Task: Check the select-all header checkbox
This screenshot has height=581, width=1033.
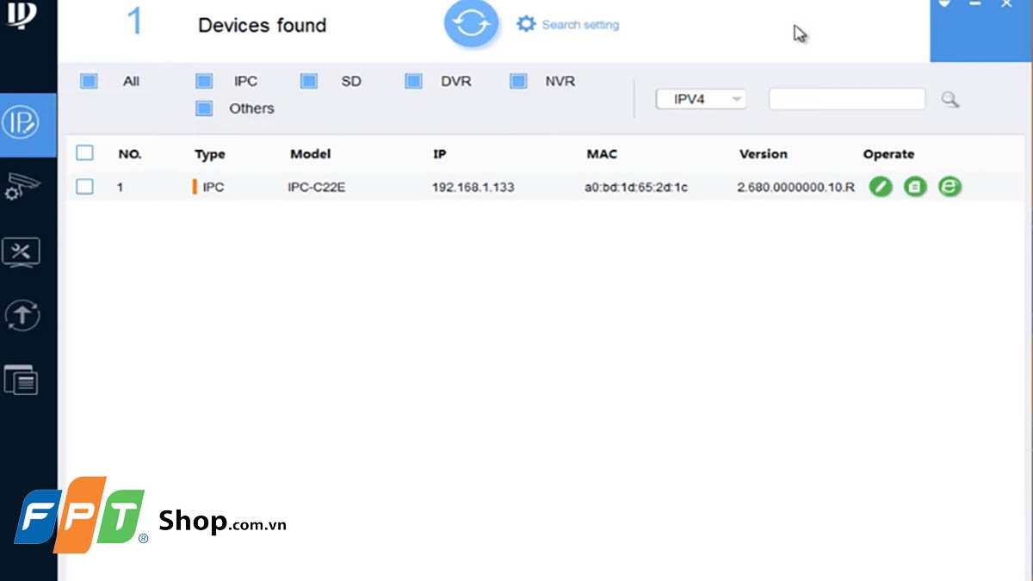Action: [x=84, y=153]
